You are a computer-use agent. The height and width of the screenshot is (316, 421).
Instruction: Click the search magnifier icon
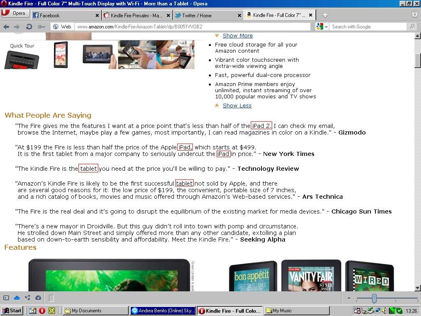point(412,26)
